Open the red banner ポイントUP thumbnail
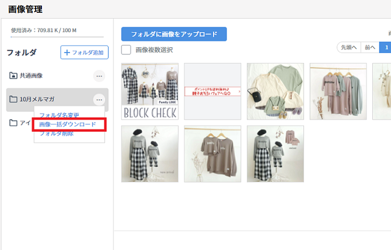391x250 pixels. click(x=212, y=91)
